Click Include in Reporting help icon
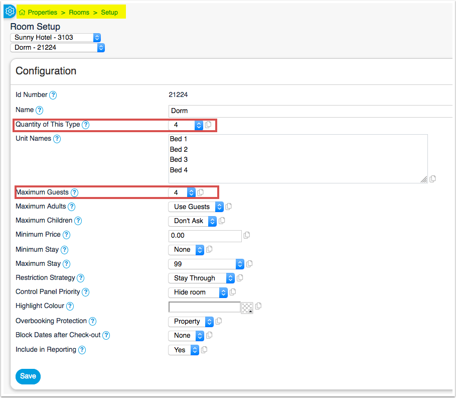The image size is (456, 398). 82,350
